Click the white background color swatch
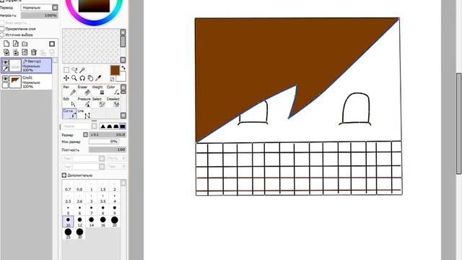This screenshot has height=260, width=462. 122,77
